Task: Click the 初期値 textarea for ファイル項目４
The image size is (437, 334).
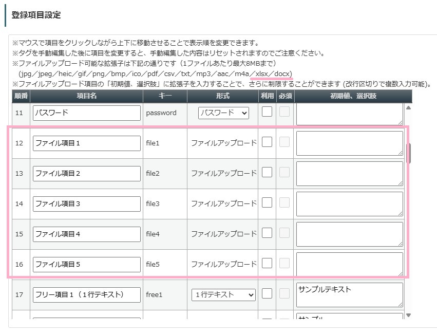Action: point(349,234)
